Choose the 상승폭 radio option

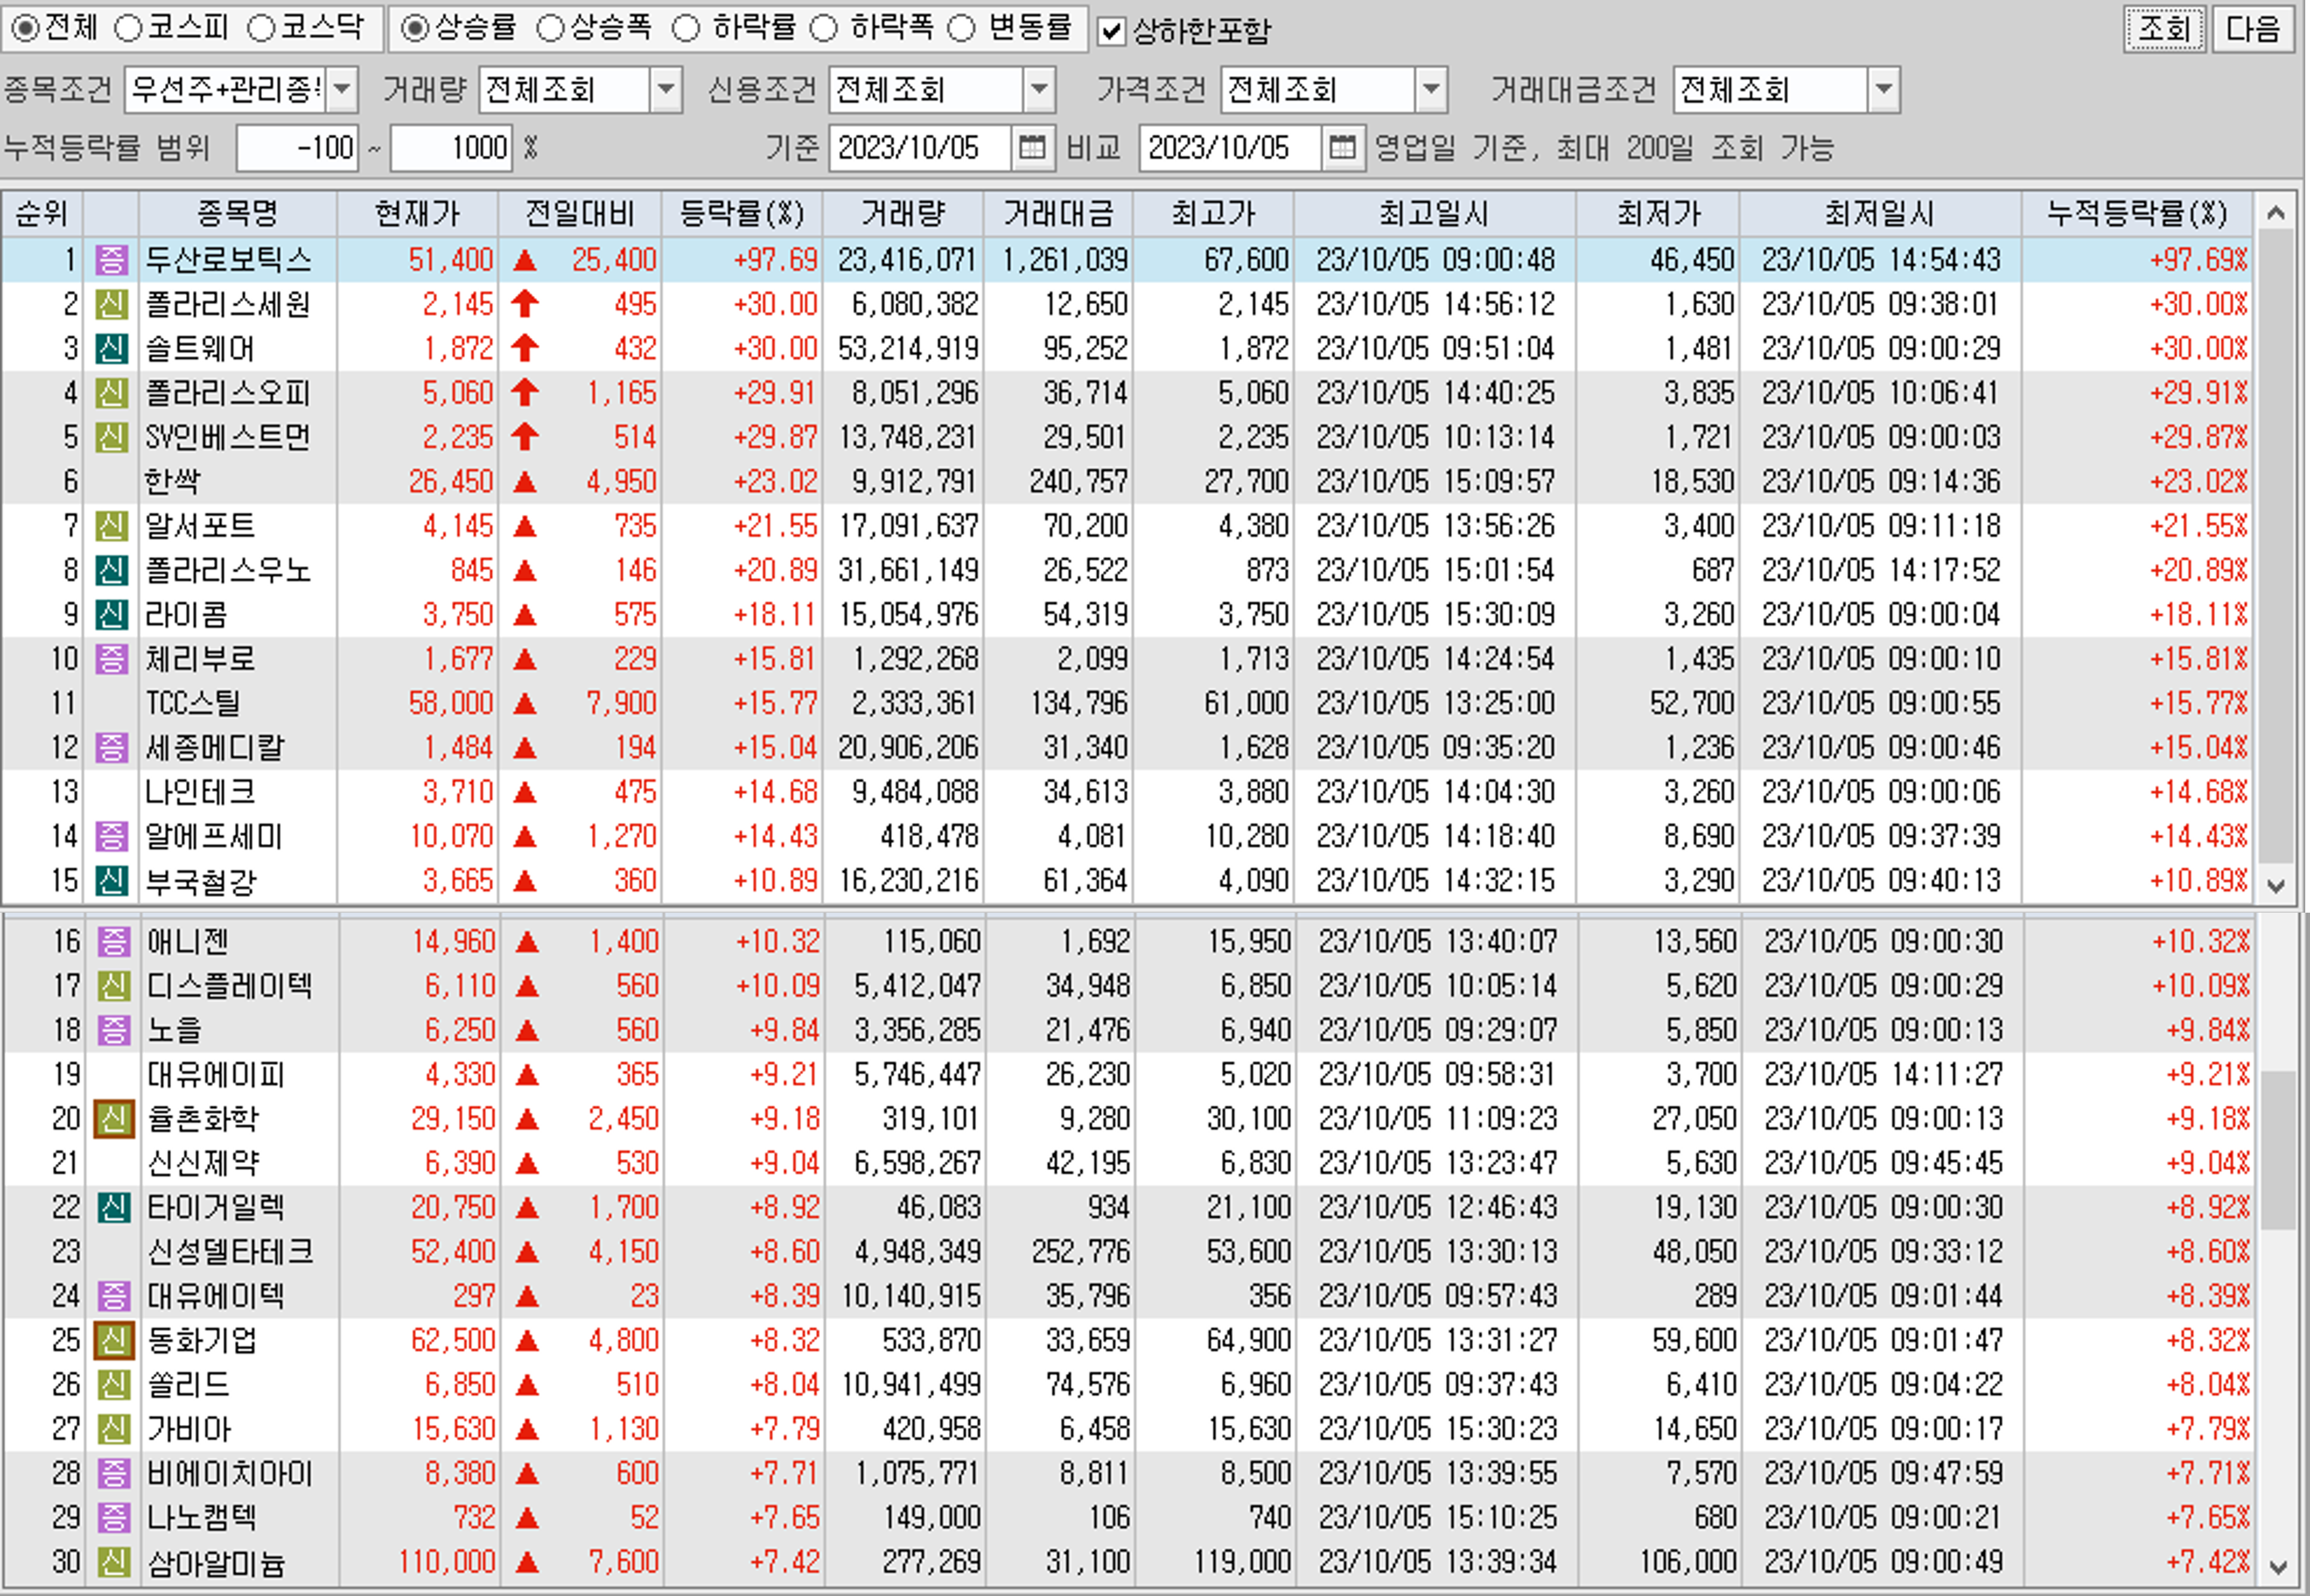[551, 28]
